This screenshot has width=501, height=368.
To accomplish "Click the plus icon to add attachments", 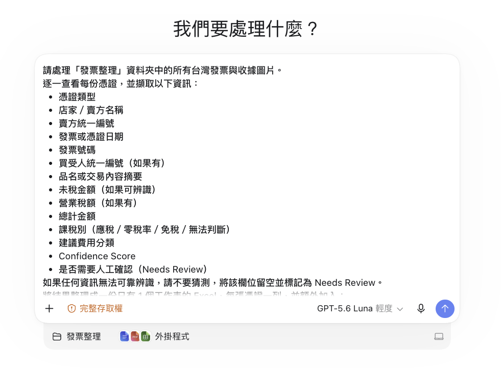I will tap(49, 309).
